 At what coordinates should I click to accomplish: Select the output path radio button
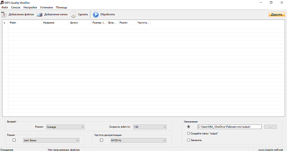pyautogui.click(x=189, y=127)
